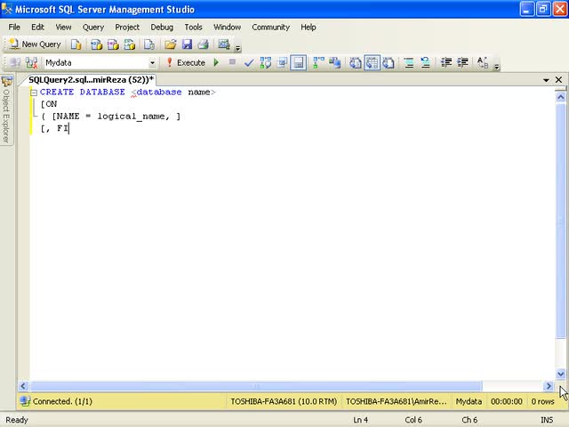569x427 pixels.
Task: Open the Window menu
Action: [x=228, y=28]
